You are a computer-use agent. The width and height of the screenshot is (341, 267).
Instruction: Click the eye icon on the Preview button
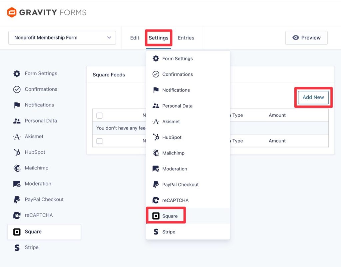(x=296, y=38)
